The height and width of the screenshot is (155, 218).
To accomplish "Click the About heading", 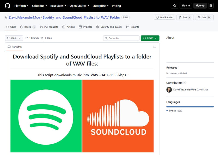I will pos(170,38).
